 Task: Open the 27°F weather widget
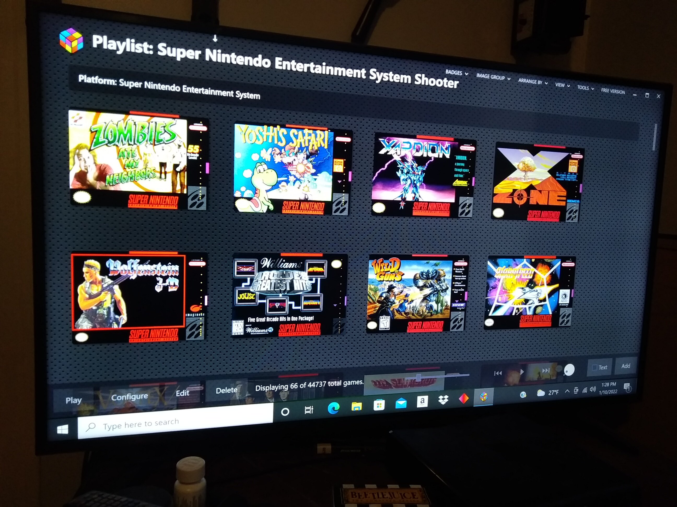(548, 393)
